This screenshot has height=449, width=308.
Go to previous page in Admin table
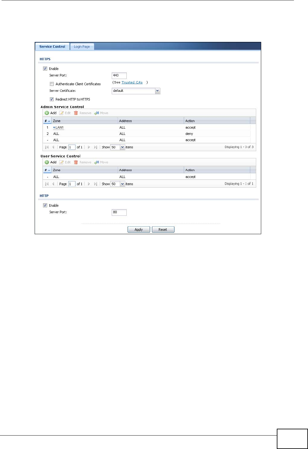[53, 147]
